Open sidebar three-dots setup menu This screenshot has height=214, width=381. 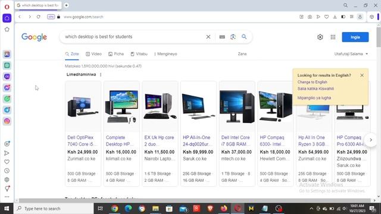[x=7, y=197]
